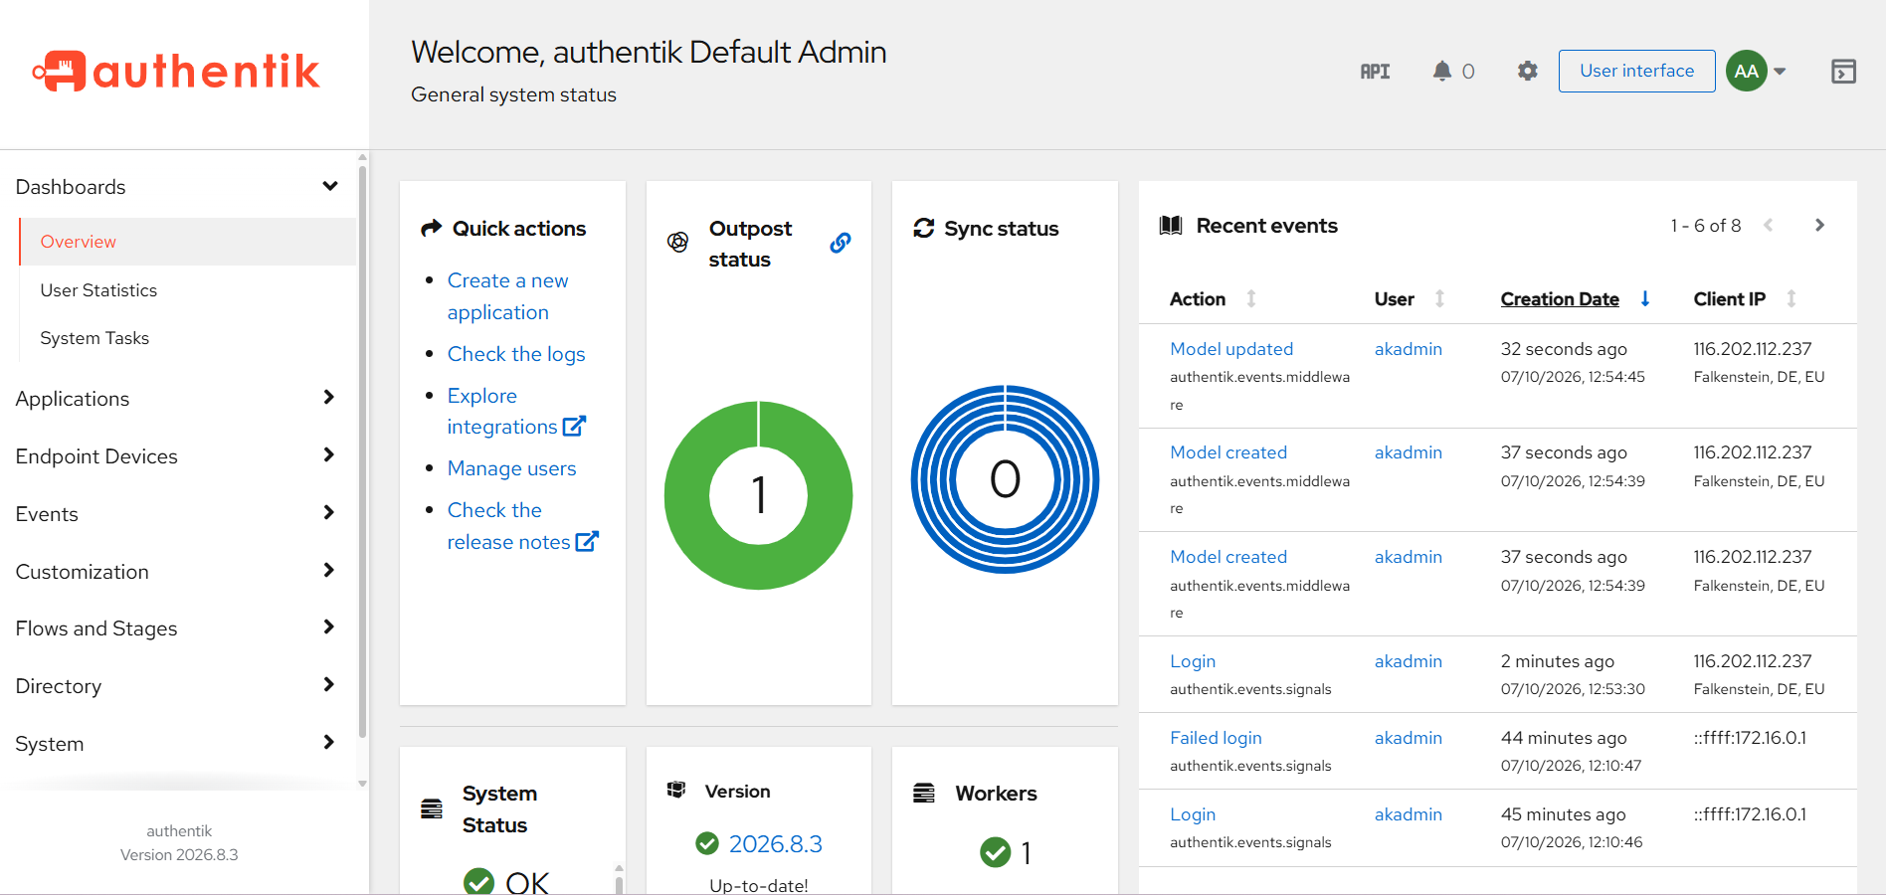The image size is (1886, 895).
Task: Open the notifications bell
Action: coord(1442,72)
